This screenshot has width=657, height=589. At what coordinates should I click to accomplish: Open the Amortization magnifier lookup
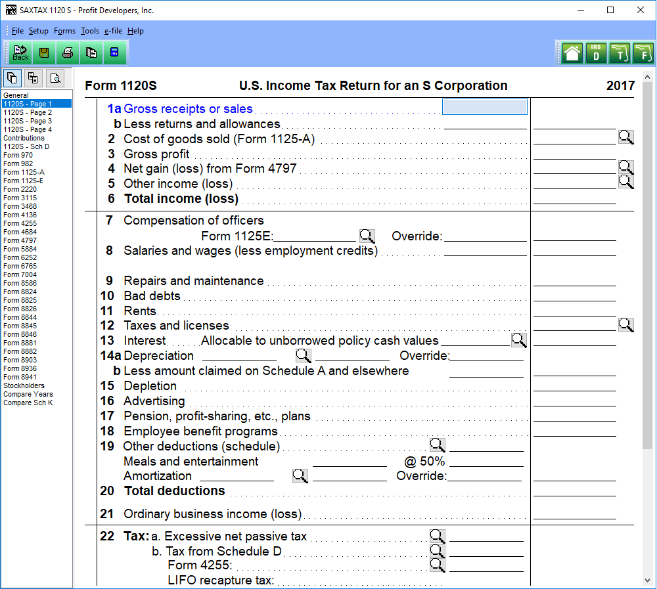click(300, 475)
